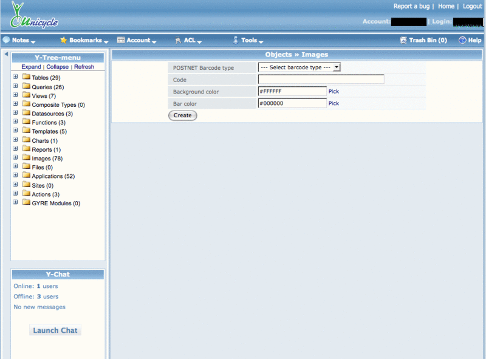Click the Code input field
The height and width of the screenshot is (359, 486).
coord(321,80)
